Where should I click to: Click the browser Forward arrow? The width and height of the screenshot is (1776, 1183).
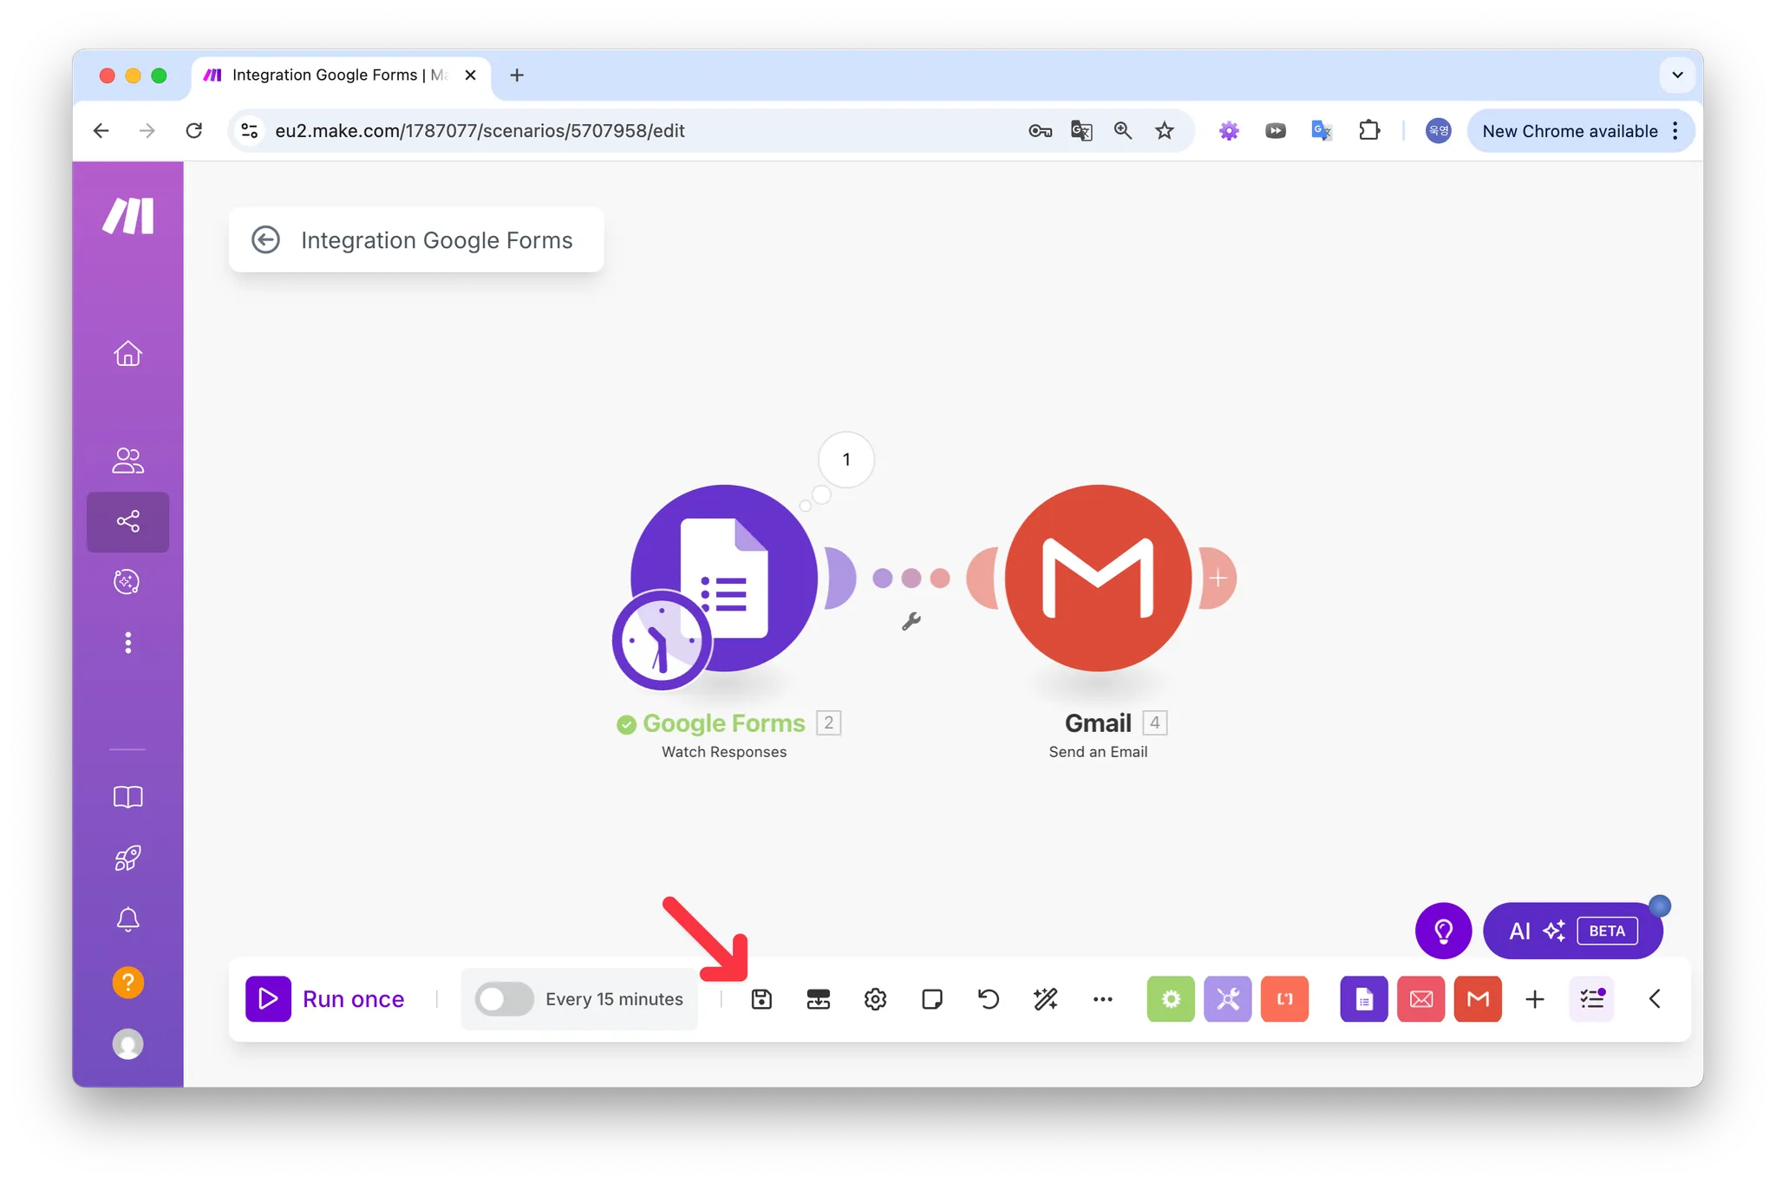147,131
